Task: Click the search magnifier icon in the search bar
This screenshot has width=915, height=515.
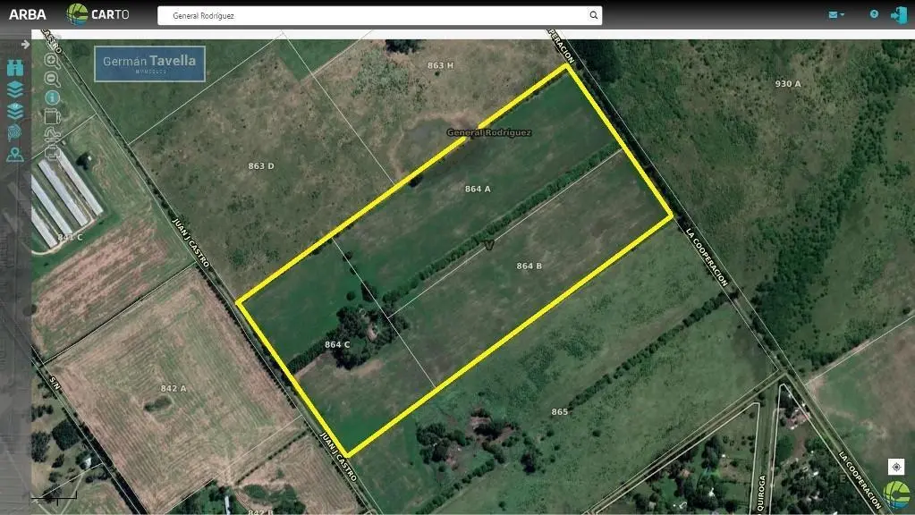Action: pyautogui.click(x=594, y=15)
